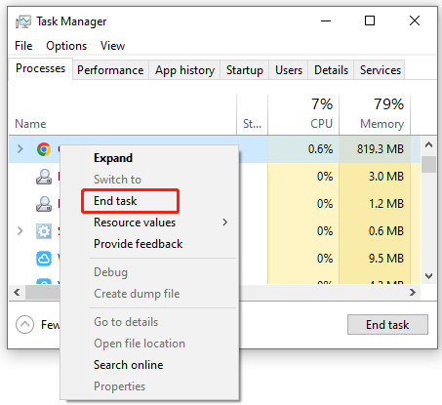Open the Options menu
The width and height of the screenshot is (442, 405).
click(x=66, y=46)
